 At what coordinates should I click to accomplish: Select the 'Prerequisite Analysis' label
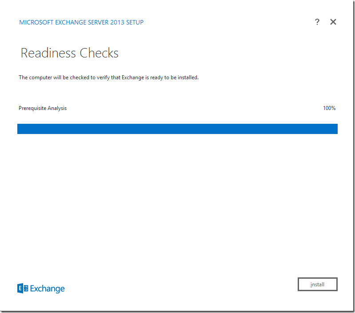pos(43,108)
